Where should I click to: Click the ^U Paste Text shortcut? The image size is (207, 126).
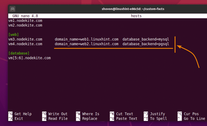124,119
